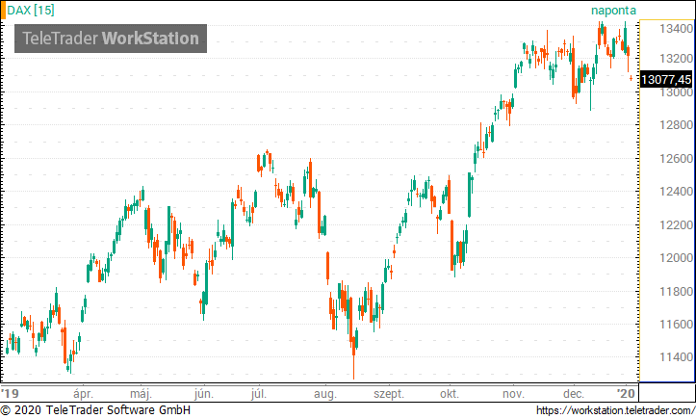Click the 13200 price axis label
This screenshot has height=419, width=696.
click(676, 59)
